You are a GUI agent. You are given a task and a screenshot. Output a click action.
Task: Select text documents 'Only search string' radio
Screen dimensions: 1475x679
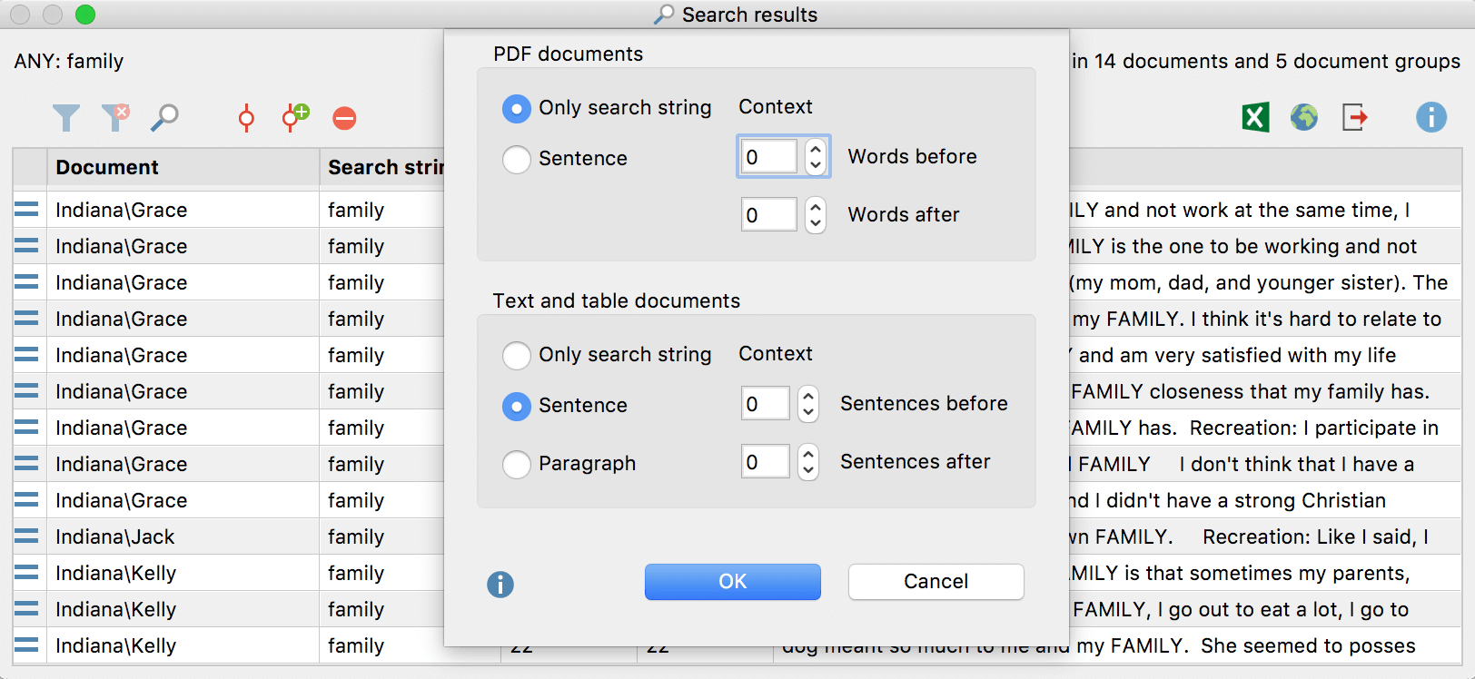(x=517, y=356)
